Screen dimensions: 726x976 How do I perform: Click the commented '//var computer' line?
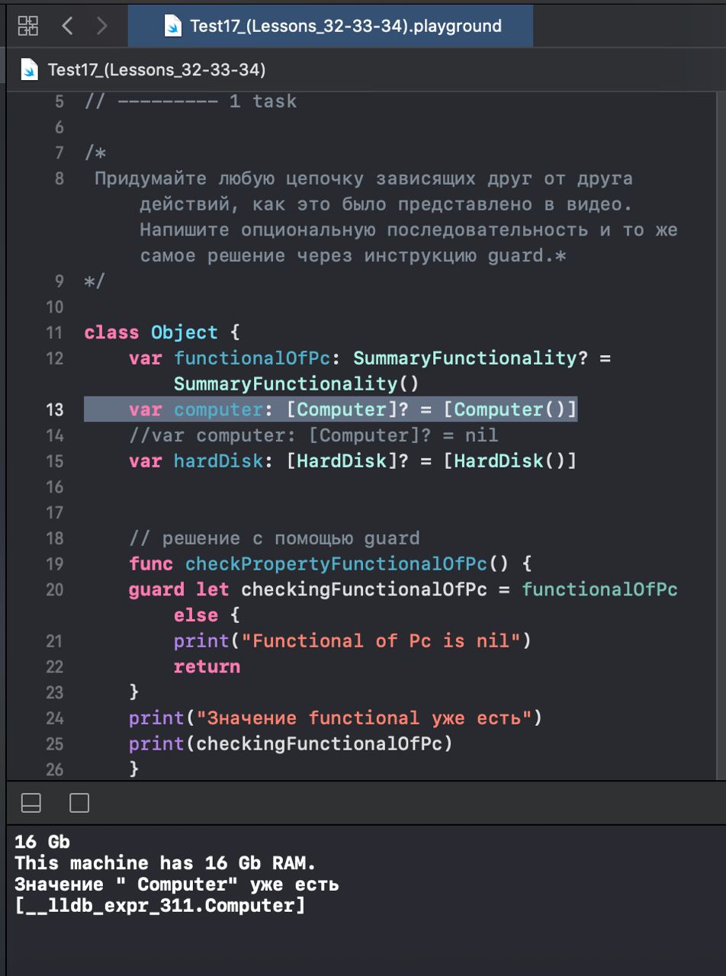click(313, 435)
